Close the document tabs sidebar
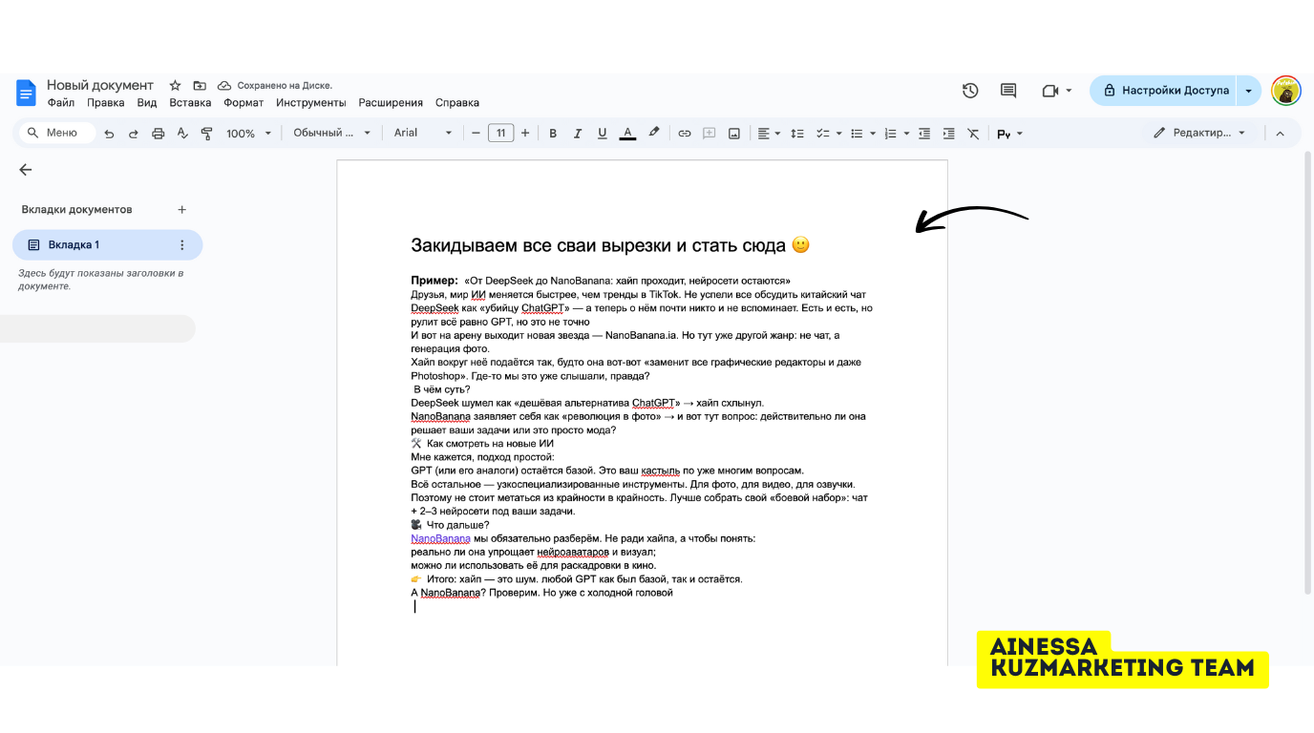This screenshot has height=733, width=1314. tap(26, 170)
